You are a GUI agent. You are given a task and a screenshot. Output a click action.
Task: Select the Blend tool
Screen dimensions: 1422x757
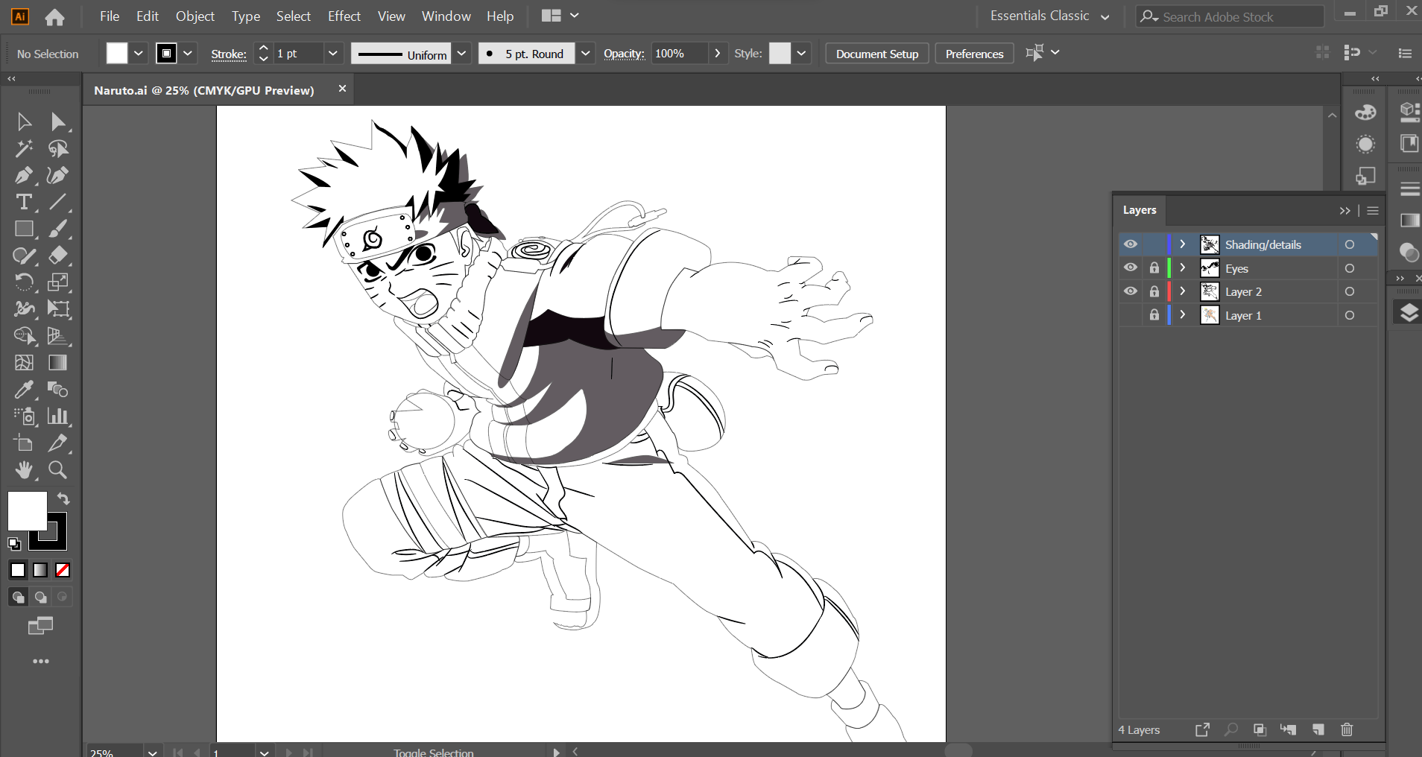tap(58, 390)
